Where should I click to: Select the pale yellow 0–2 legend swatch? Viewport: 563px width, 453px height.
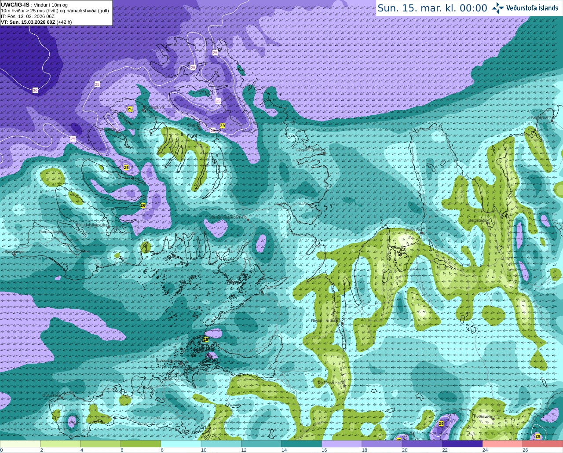20,444
